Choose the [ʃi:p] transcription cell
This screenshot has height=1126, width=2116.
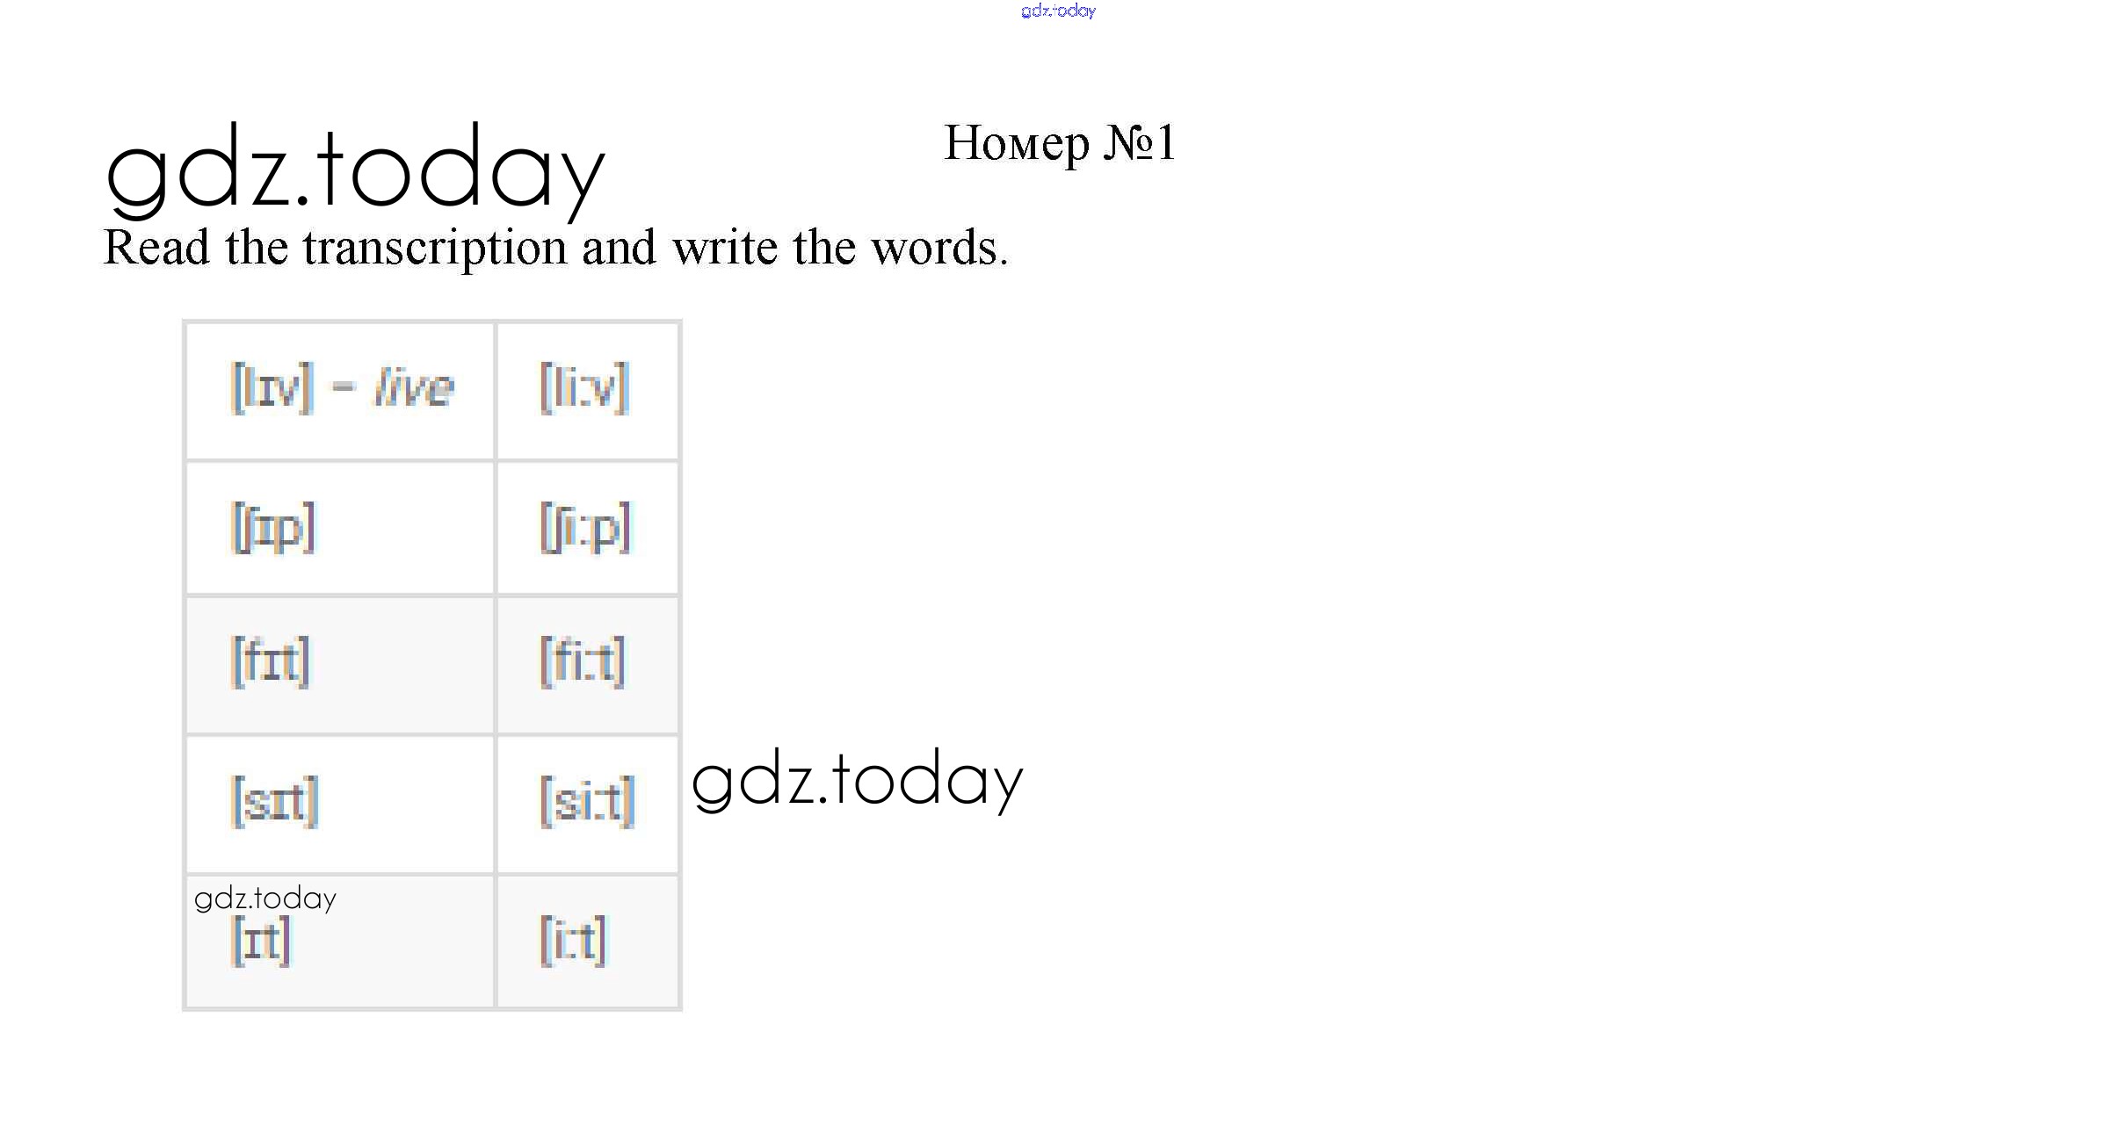pos(585,527)
